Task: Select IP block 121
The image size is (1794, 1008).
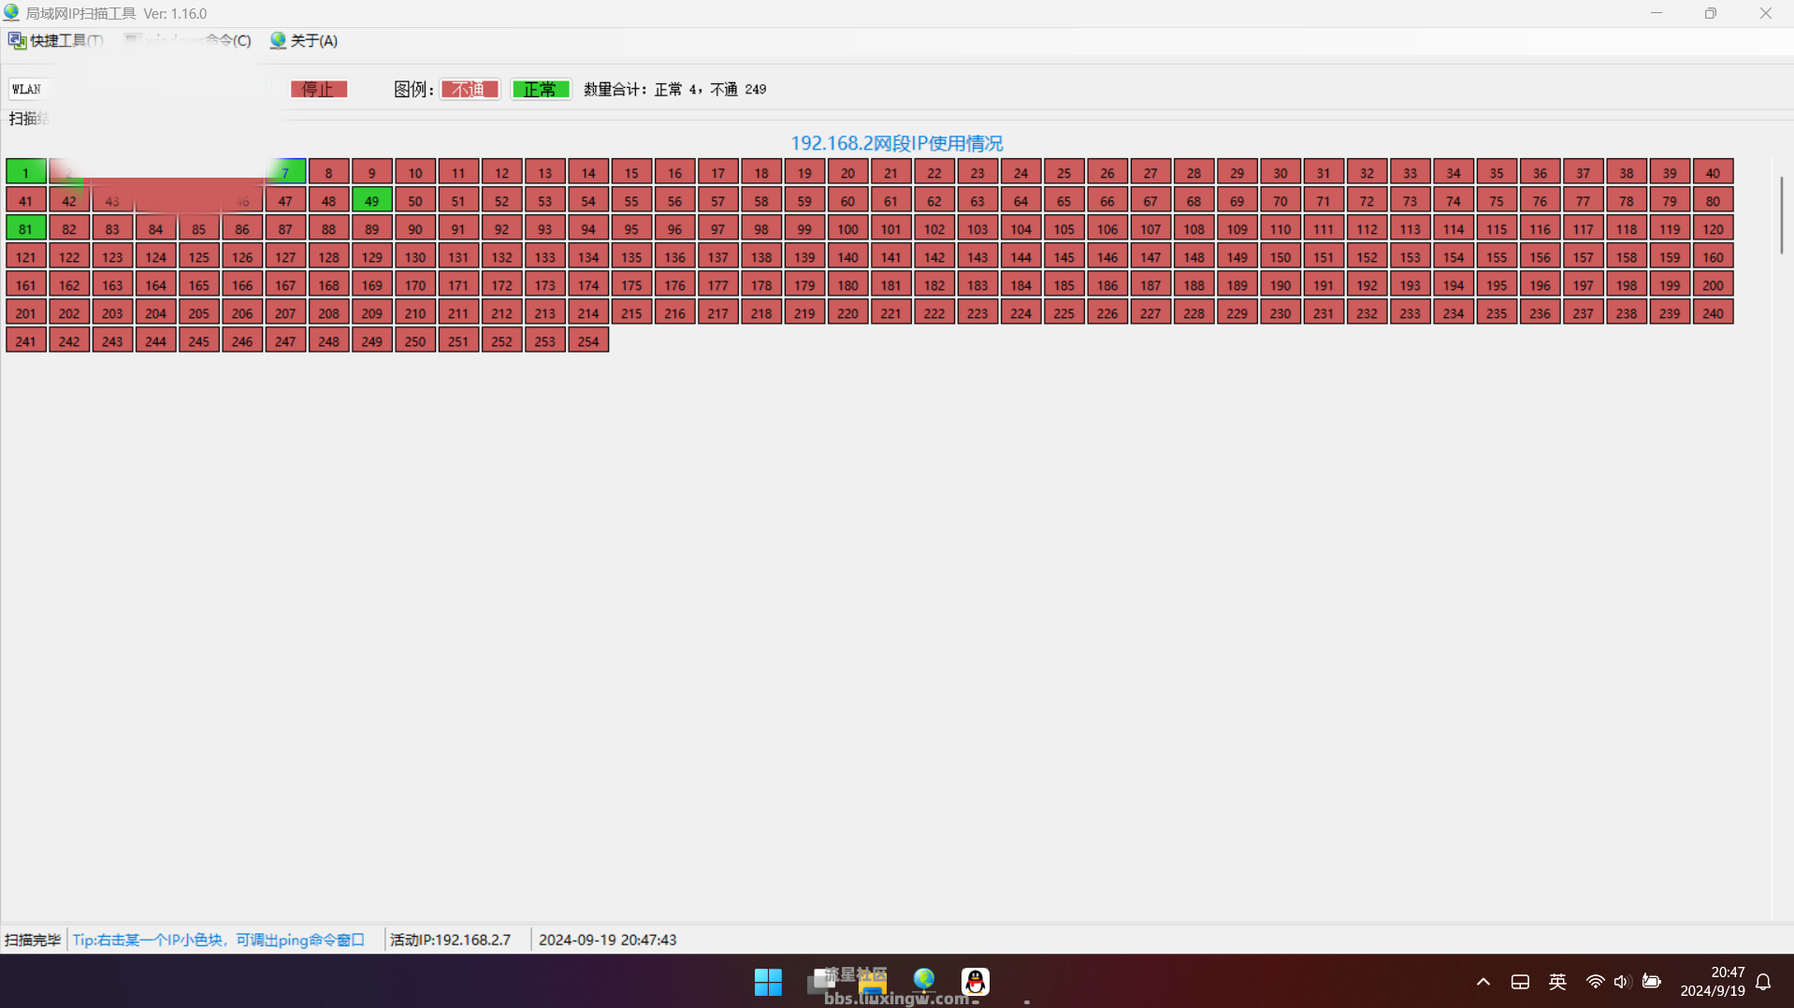Action: point(26,256)
